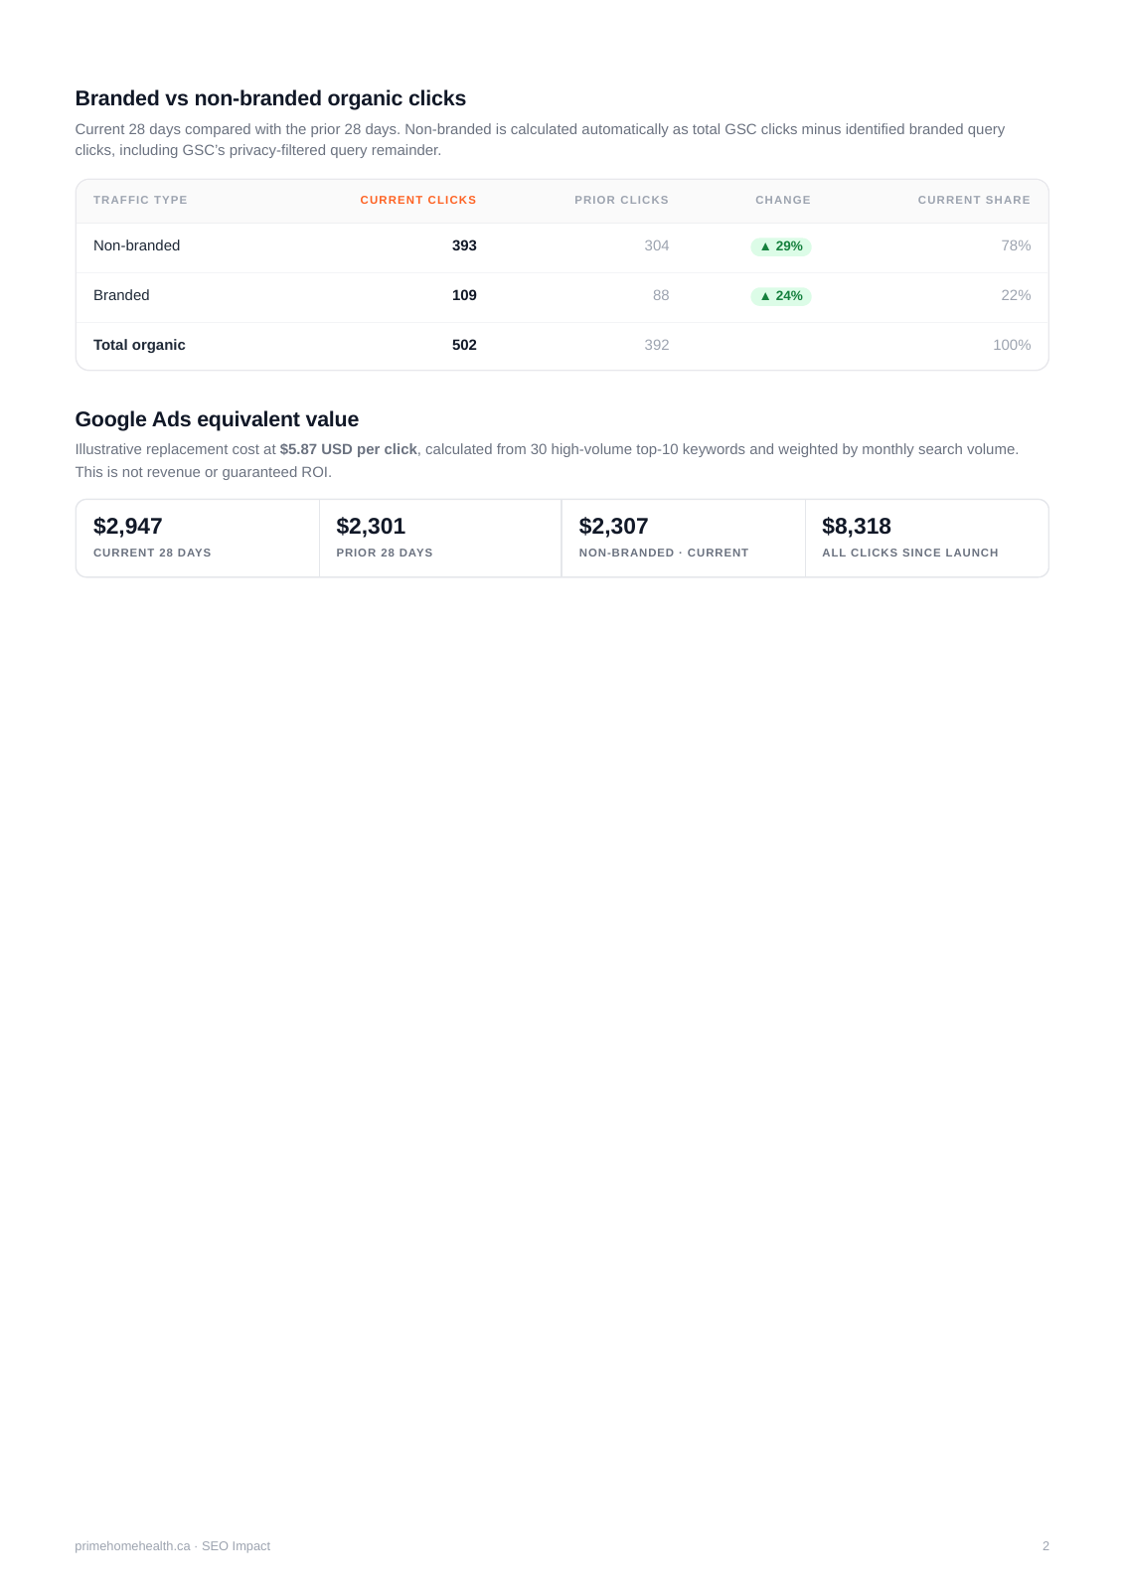Click the $2,307 value card

click(x=684, y=538)
